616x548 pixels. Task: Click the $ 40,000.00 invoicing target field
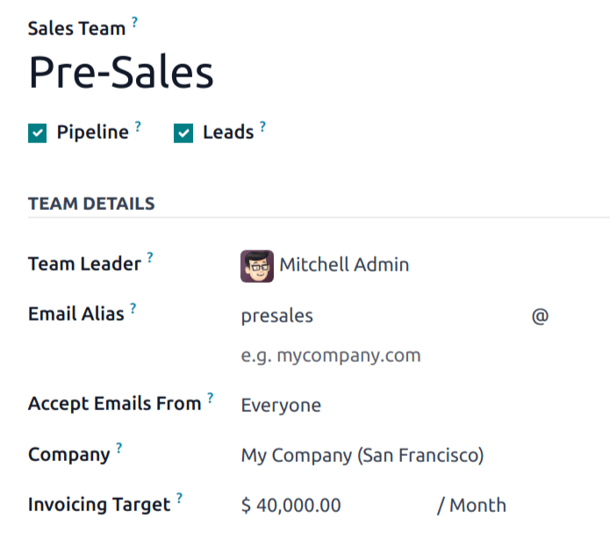[334, 506]
